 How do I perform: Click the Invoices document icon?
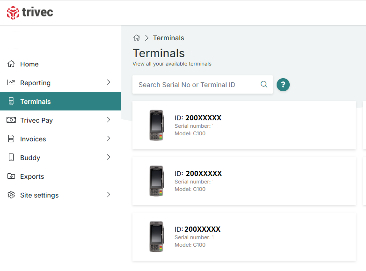pyautogui.click(x=11, y=139)
